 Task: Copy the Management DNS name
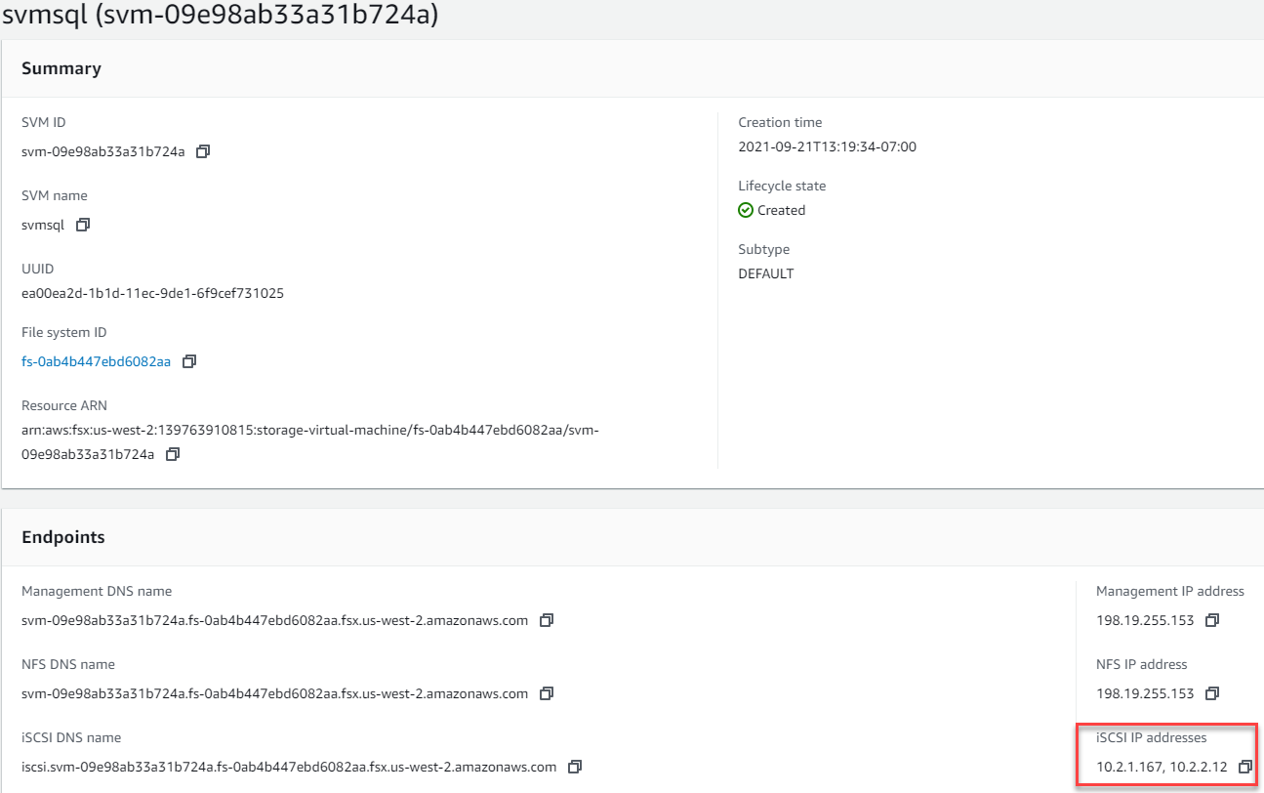pos(547,620)
